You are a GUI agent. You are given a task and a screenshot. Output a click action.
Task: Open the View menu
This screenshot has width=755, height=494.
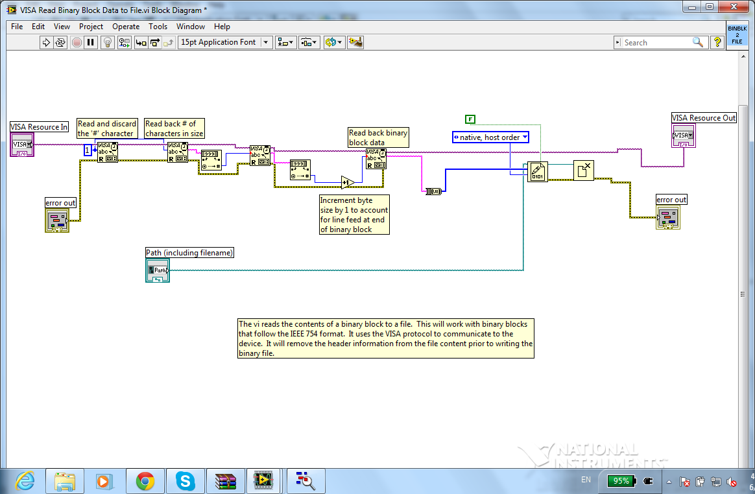pyautogui.click(x=62, y=27)
